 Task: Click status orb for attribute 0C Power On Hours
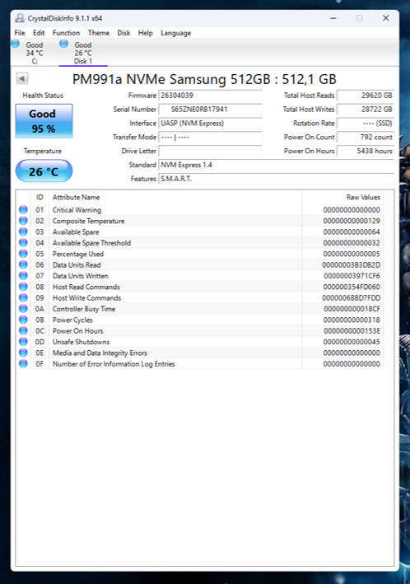point(23,330)
